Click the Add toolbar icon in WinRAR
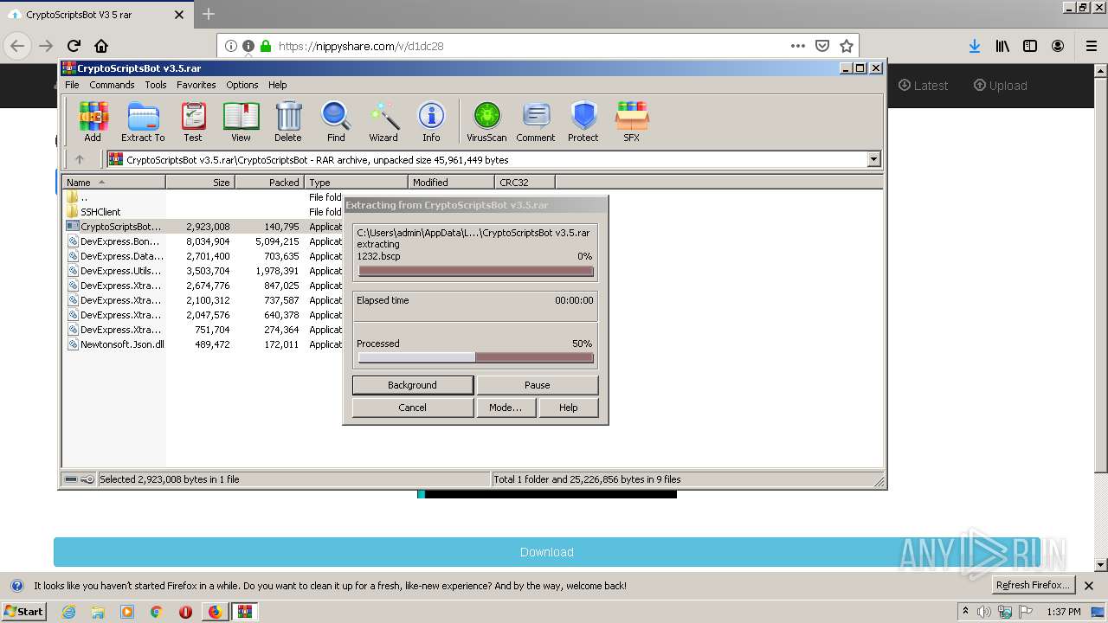Image resolution: width=1108 pixels, height=623 pixels. pyautogui.click(x=93, y=121)
